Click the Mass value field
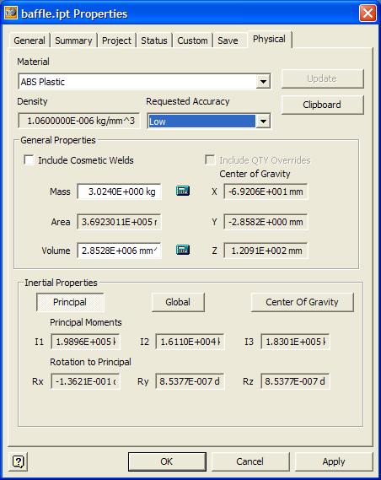Screen dimensions: 381x480 pos(119,191)
